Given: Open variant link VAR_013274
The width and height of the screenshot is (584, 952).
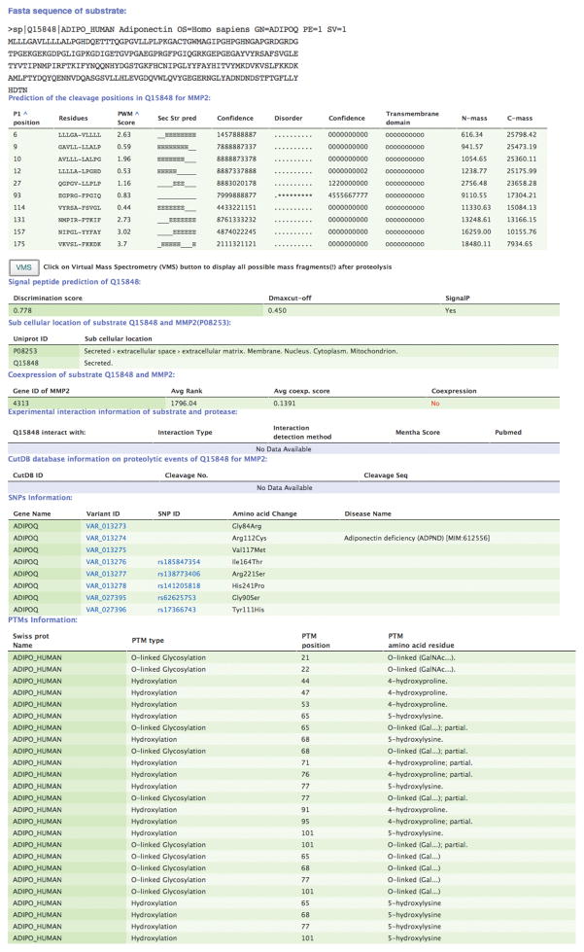Looking at the screenshot, I should click(x=106, y=538).
